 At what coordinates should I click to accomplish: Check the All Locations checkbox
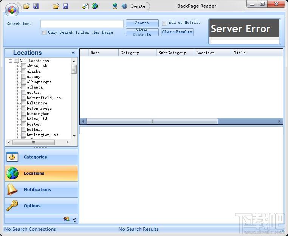click(x=16, y=60)
